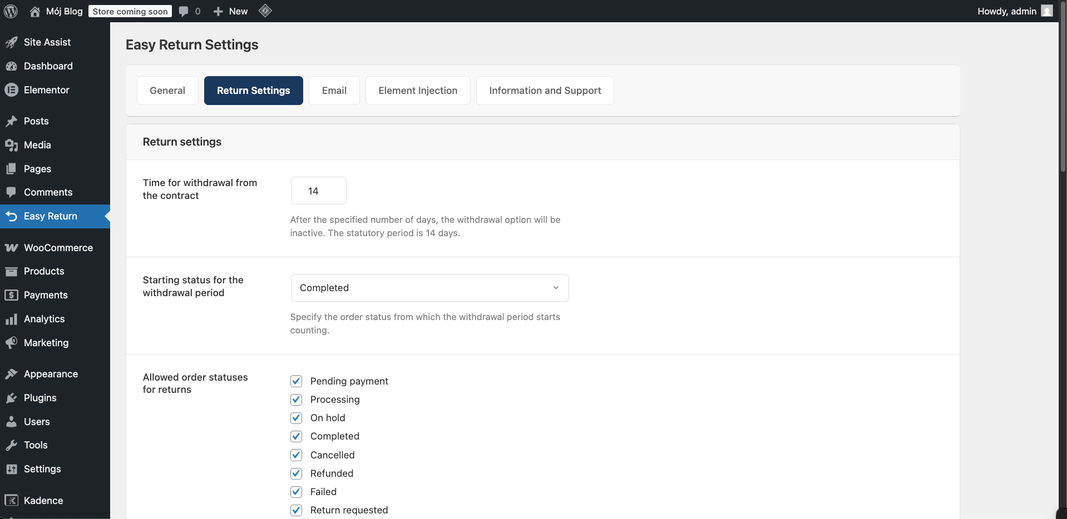Disable the Cancelled status checkbox

297,455
